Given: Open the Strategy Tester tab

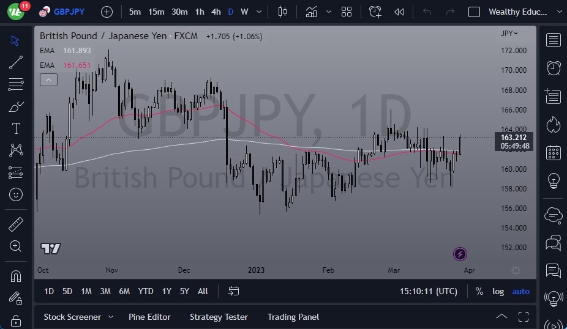Looking at the screenshot, I should pyautogui.click(x=219, y=317).
